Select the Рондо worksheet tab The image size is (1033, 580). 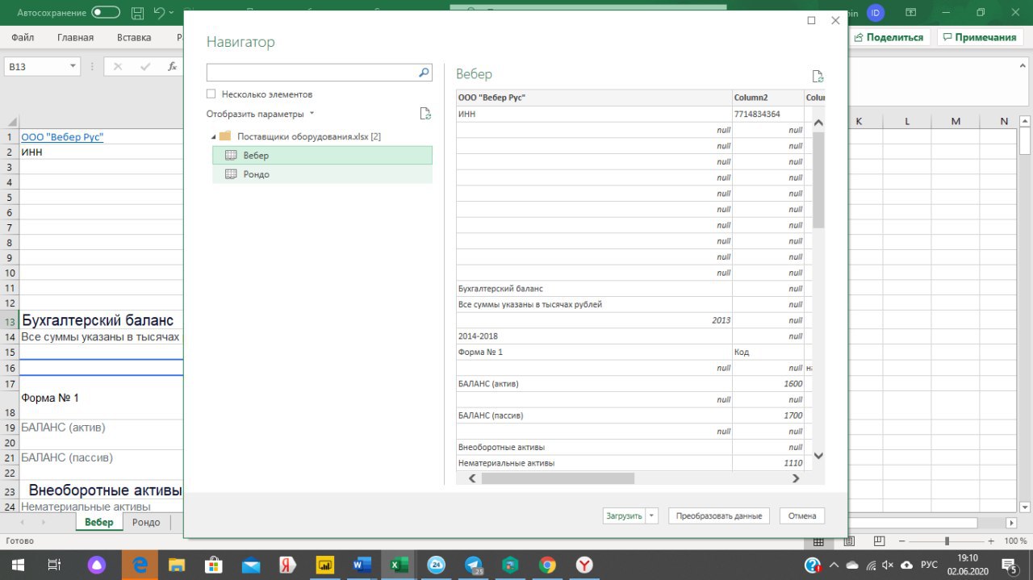(146, 522)
